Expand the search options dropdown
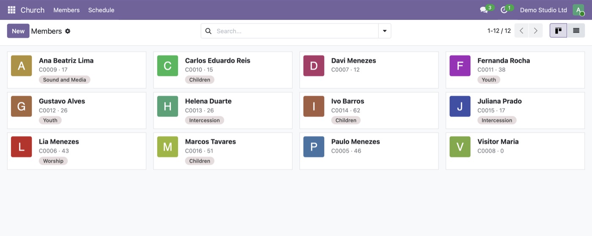 pyautogui.click(x=385, y=31)
